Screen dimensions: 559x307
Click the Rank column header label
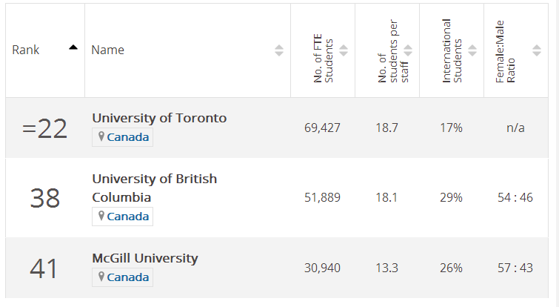pos(26,50)
